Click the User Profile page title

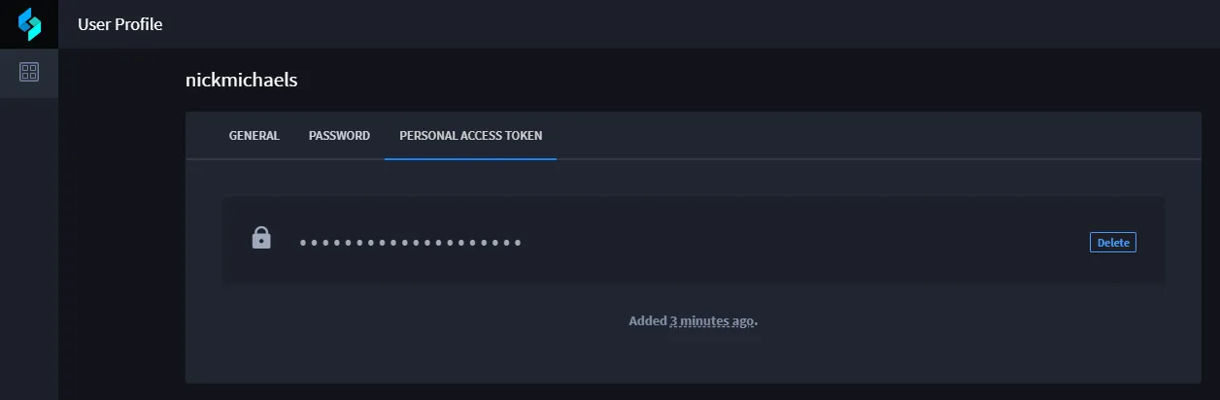120,24
